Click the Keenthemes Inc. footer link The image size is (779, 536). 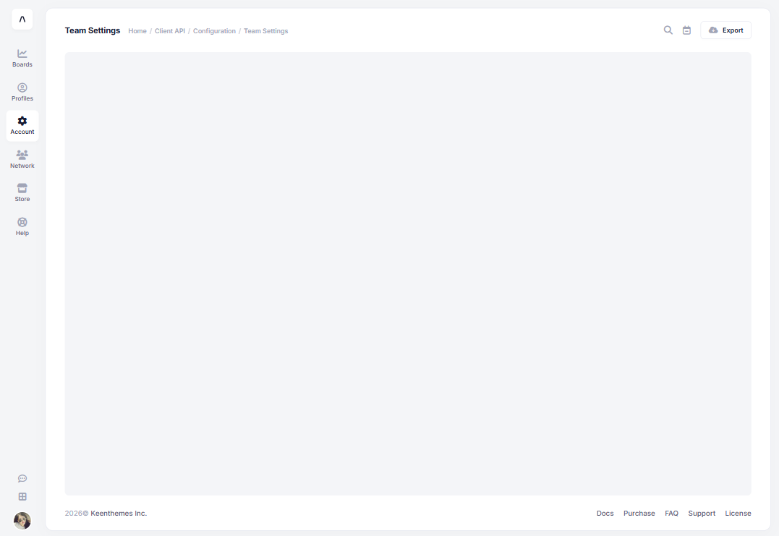tap(119, 513)
